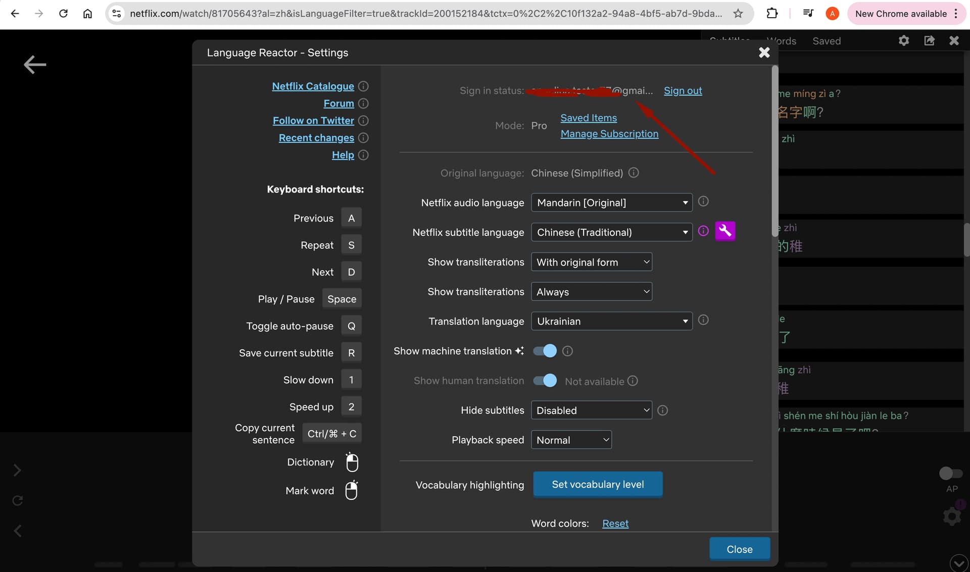Click the settings dialog scrollbar
Image resolution: width=970 pixels, height=572 pixels.
pos(775,151)
